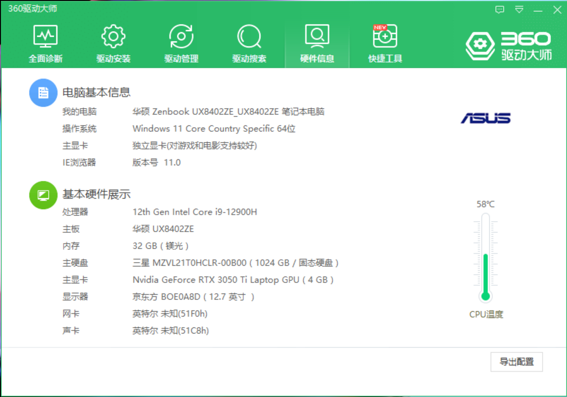Open the title bar dropdown menu icon
567x397 pixels.
pyautogui.click(x=519, y=9)
